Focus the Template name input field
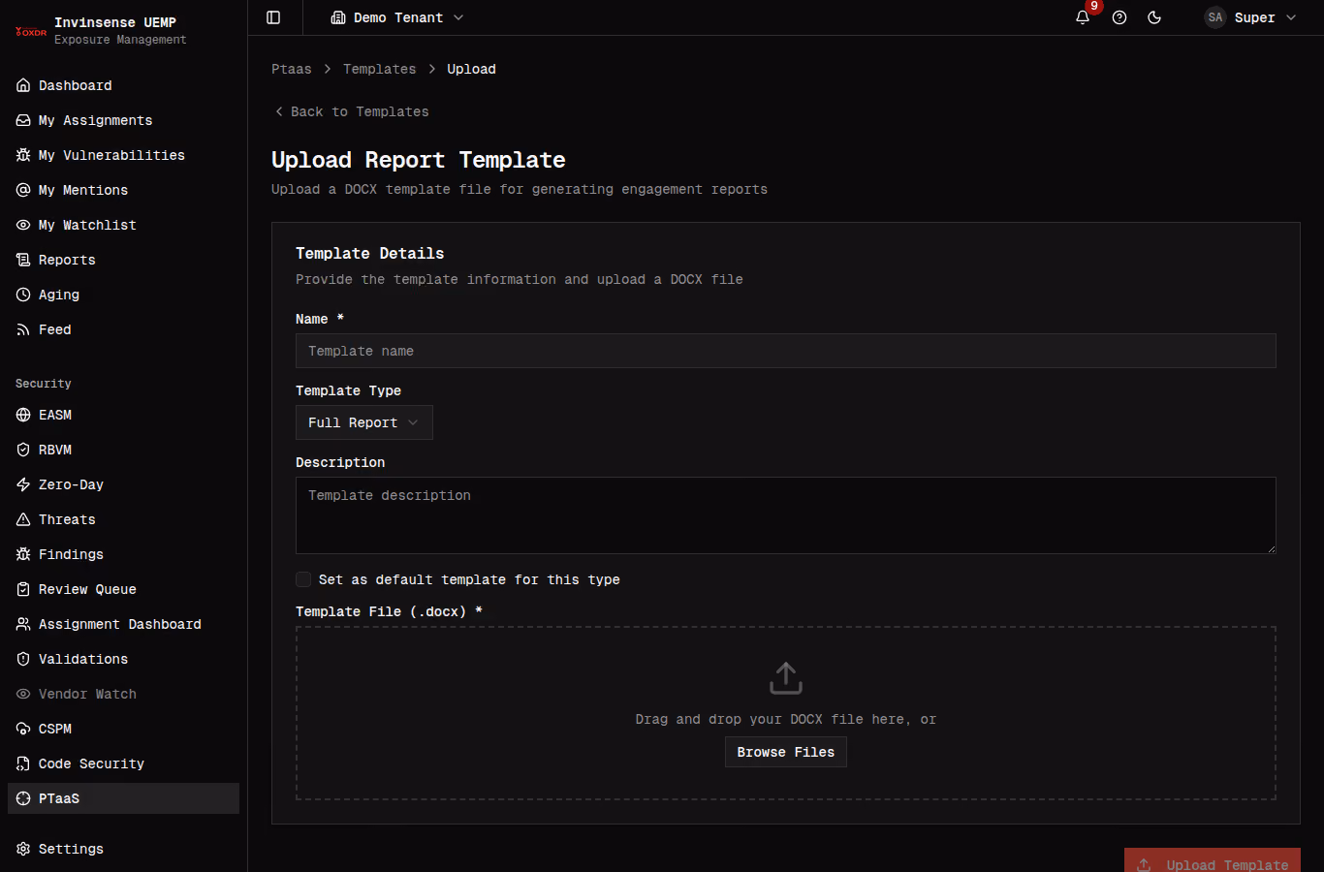Viewport: 1324px width, 872px height. [786, 351]
